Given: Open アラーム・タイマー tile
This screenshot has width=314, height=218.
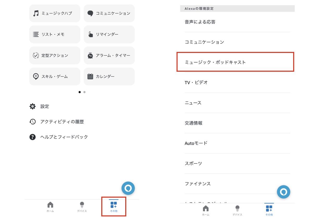Looking at the screenshot, I should point(109,56).
